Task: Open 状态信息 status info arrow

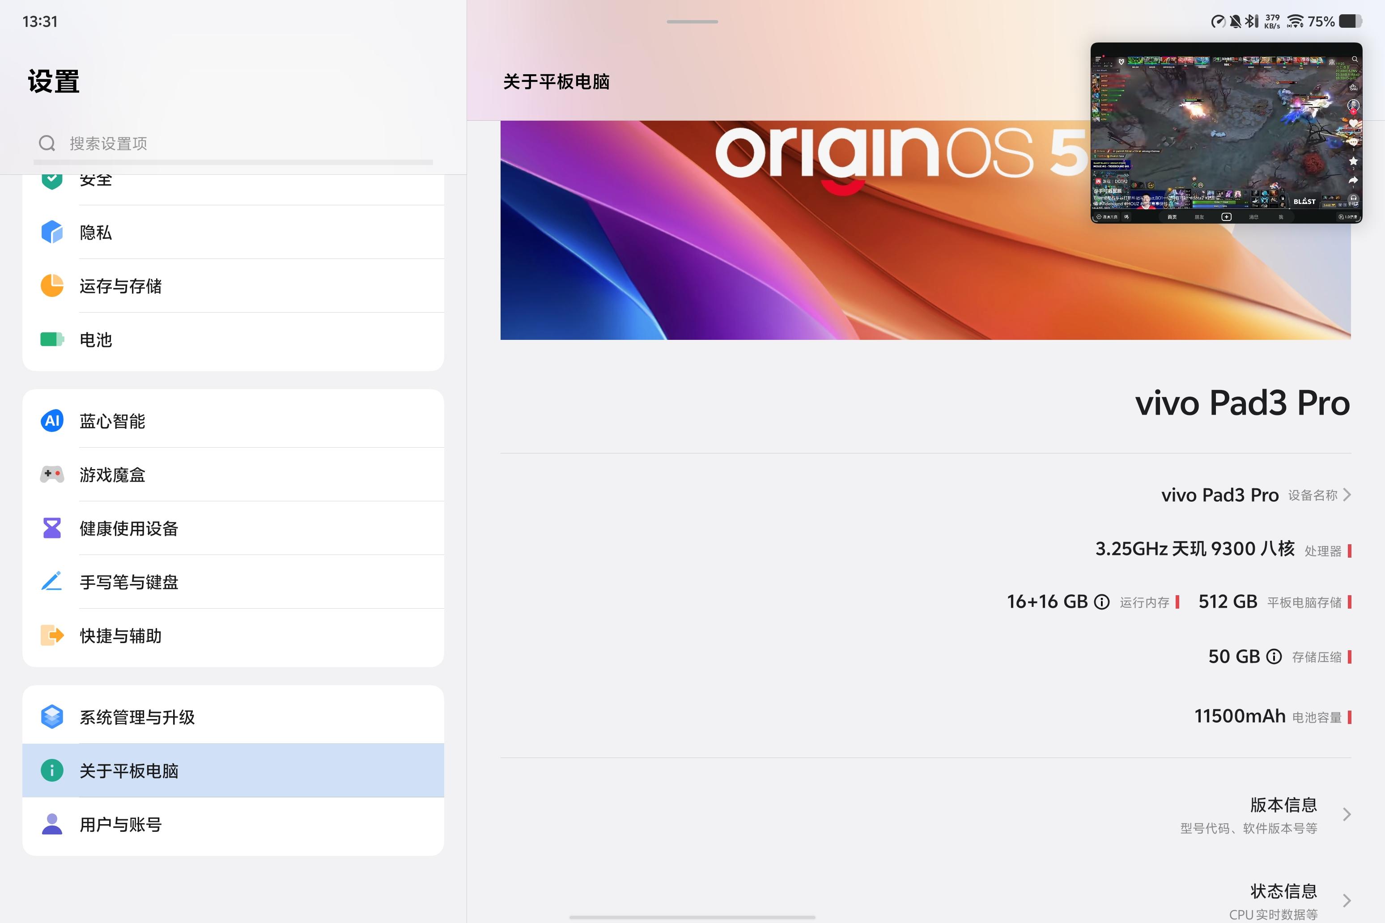Action: coord(1347,900)
